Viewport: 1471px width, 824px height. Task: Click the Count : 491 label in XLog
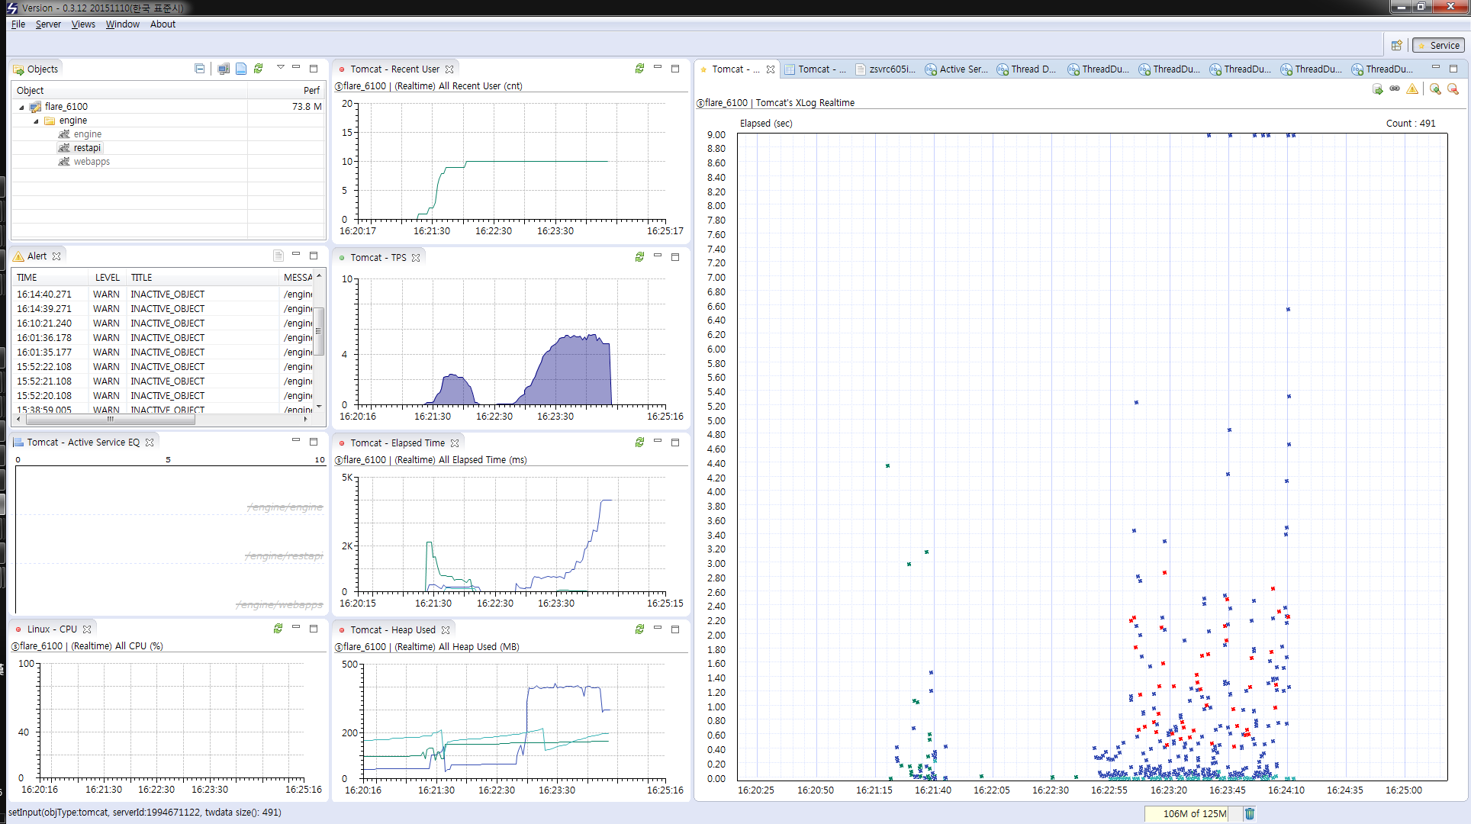1411,124
